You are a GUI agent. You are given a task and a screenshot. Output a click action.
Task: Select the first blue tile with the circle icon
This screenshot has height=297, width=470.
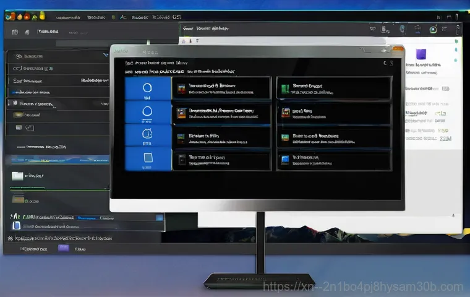click(x=148, y=89)
